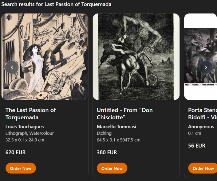Screen dimensions: 217x181
Task: Open the Porta Stendardi Ridolfi title
Action: [x=202, y=114]
